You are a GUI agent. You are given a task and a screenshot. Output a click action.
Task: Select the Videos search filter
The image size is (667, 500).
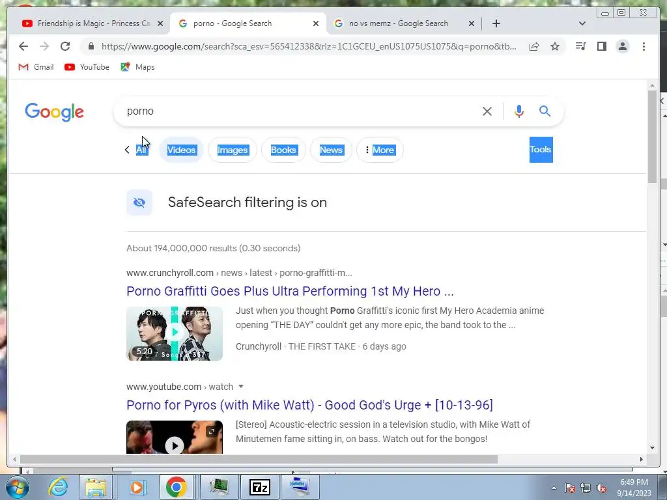tap(181, 150)
